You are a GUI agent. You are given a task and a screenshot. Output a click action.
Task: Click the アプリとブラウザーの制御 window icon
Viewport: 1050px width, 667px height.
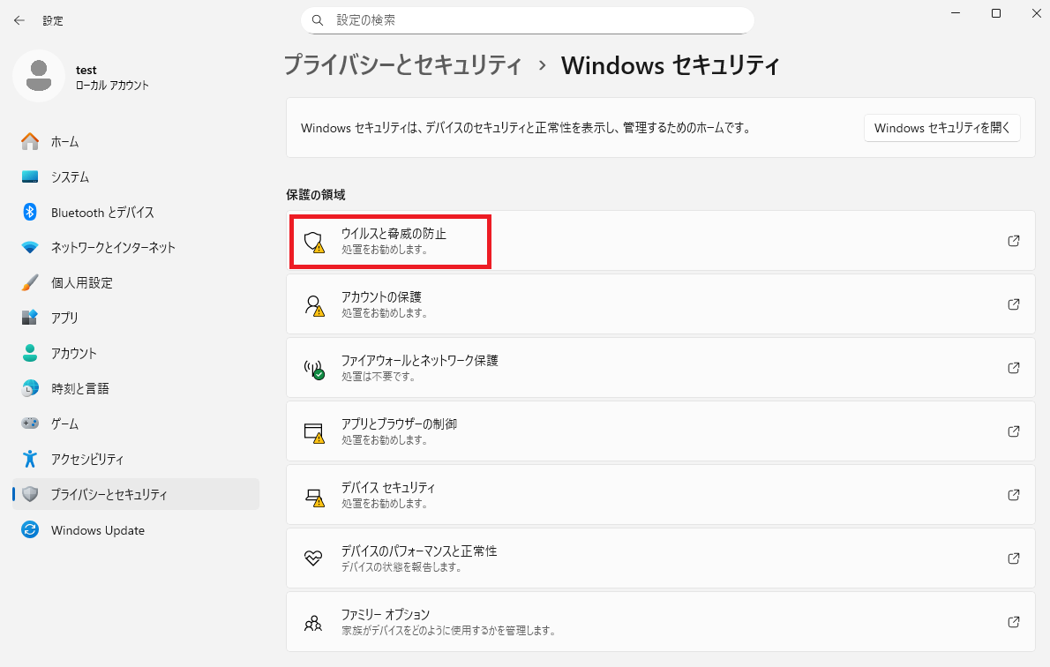coord(314,432)
